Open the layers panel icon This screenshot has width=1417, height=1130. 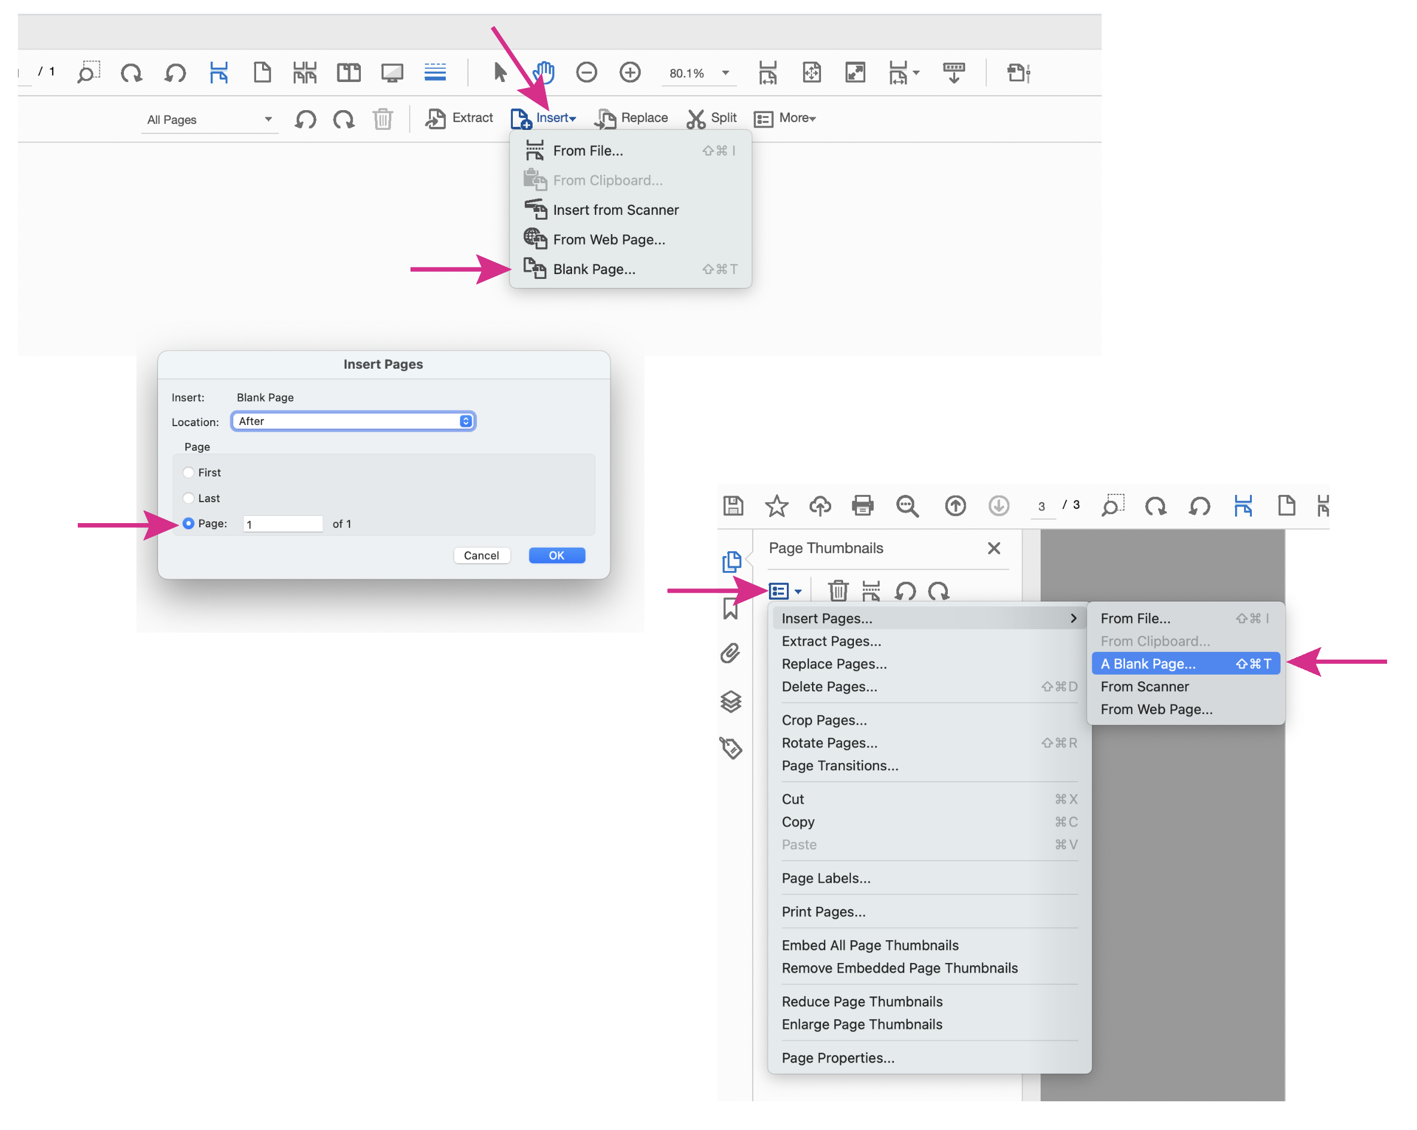coord(731,702)
